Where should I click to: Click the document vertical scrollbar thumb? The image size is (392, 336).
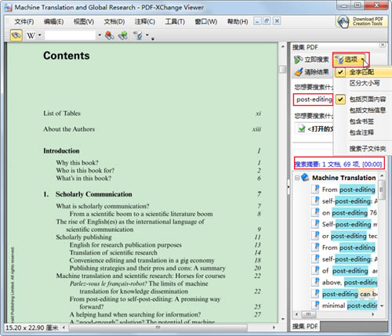coord(282,69)
